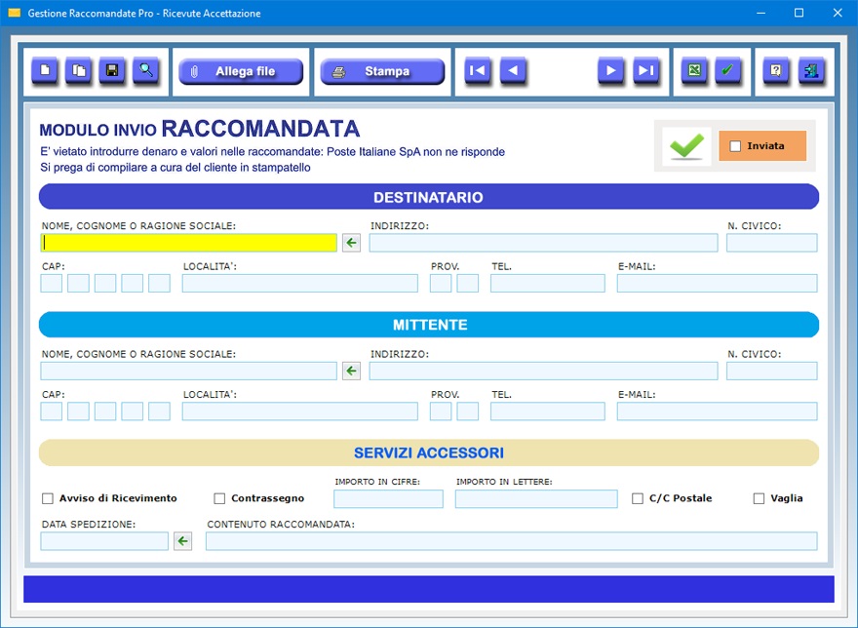Click the first Destinatario CAP digit box
The width and height of the screenshot is (858, 628).
[52, 283]
